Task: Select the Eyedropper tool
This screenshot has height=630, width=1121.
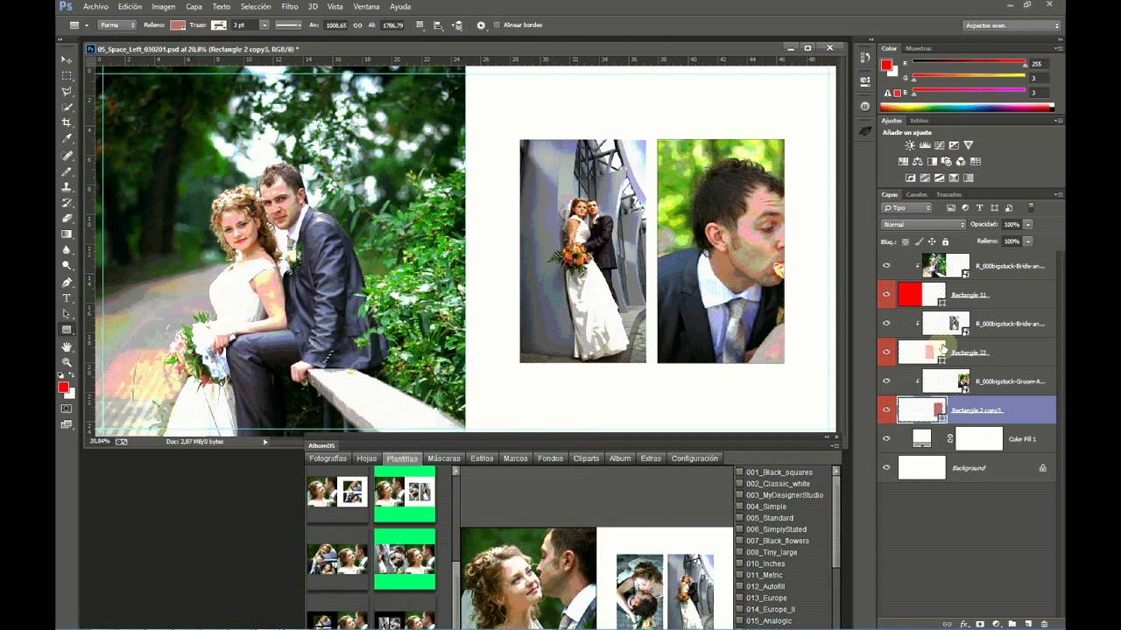Action: (67, 138)
